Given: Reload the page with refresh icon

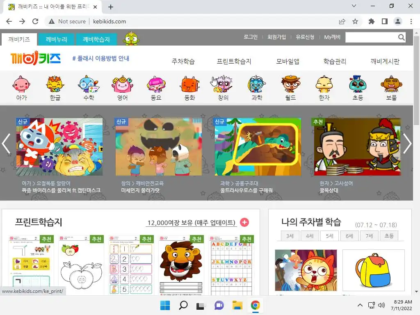Looking at the screenshot, I should [x=35, y=21].
